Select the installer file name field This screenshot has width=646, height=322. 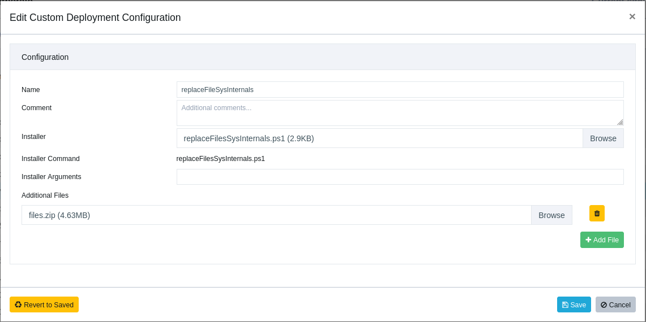[x=379, y=138]
